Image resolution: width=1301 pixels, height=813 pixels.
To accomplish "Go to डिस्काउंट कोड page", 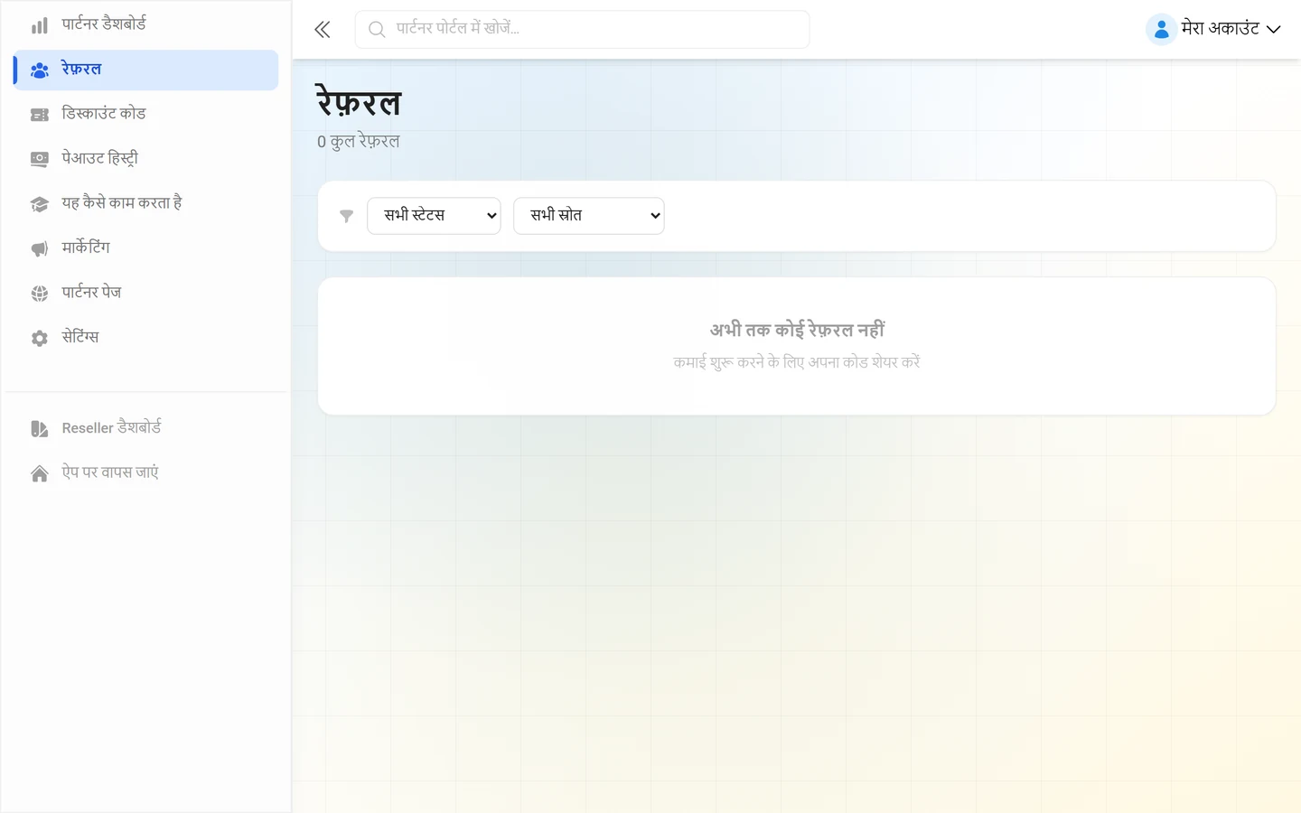I will click(x=146, y=114).
